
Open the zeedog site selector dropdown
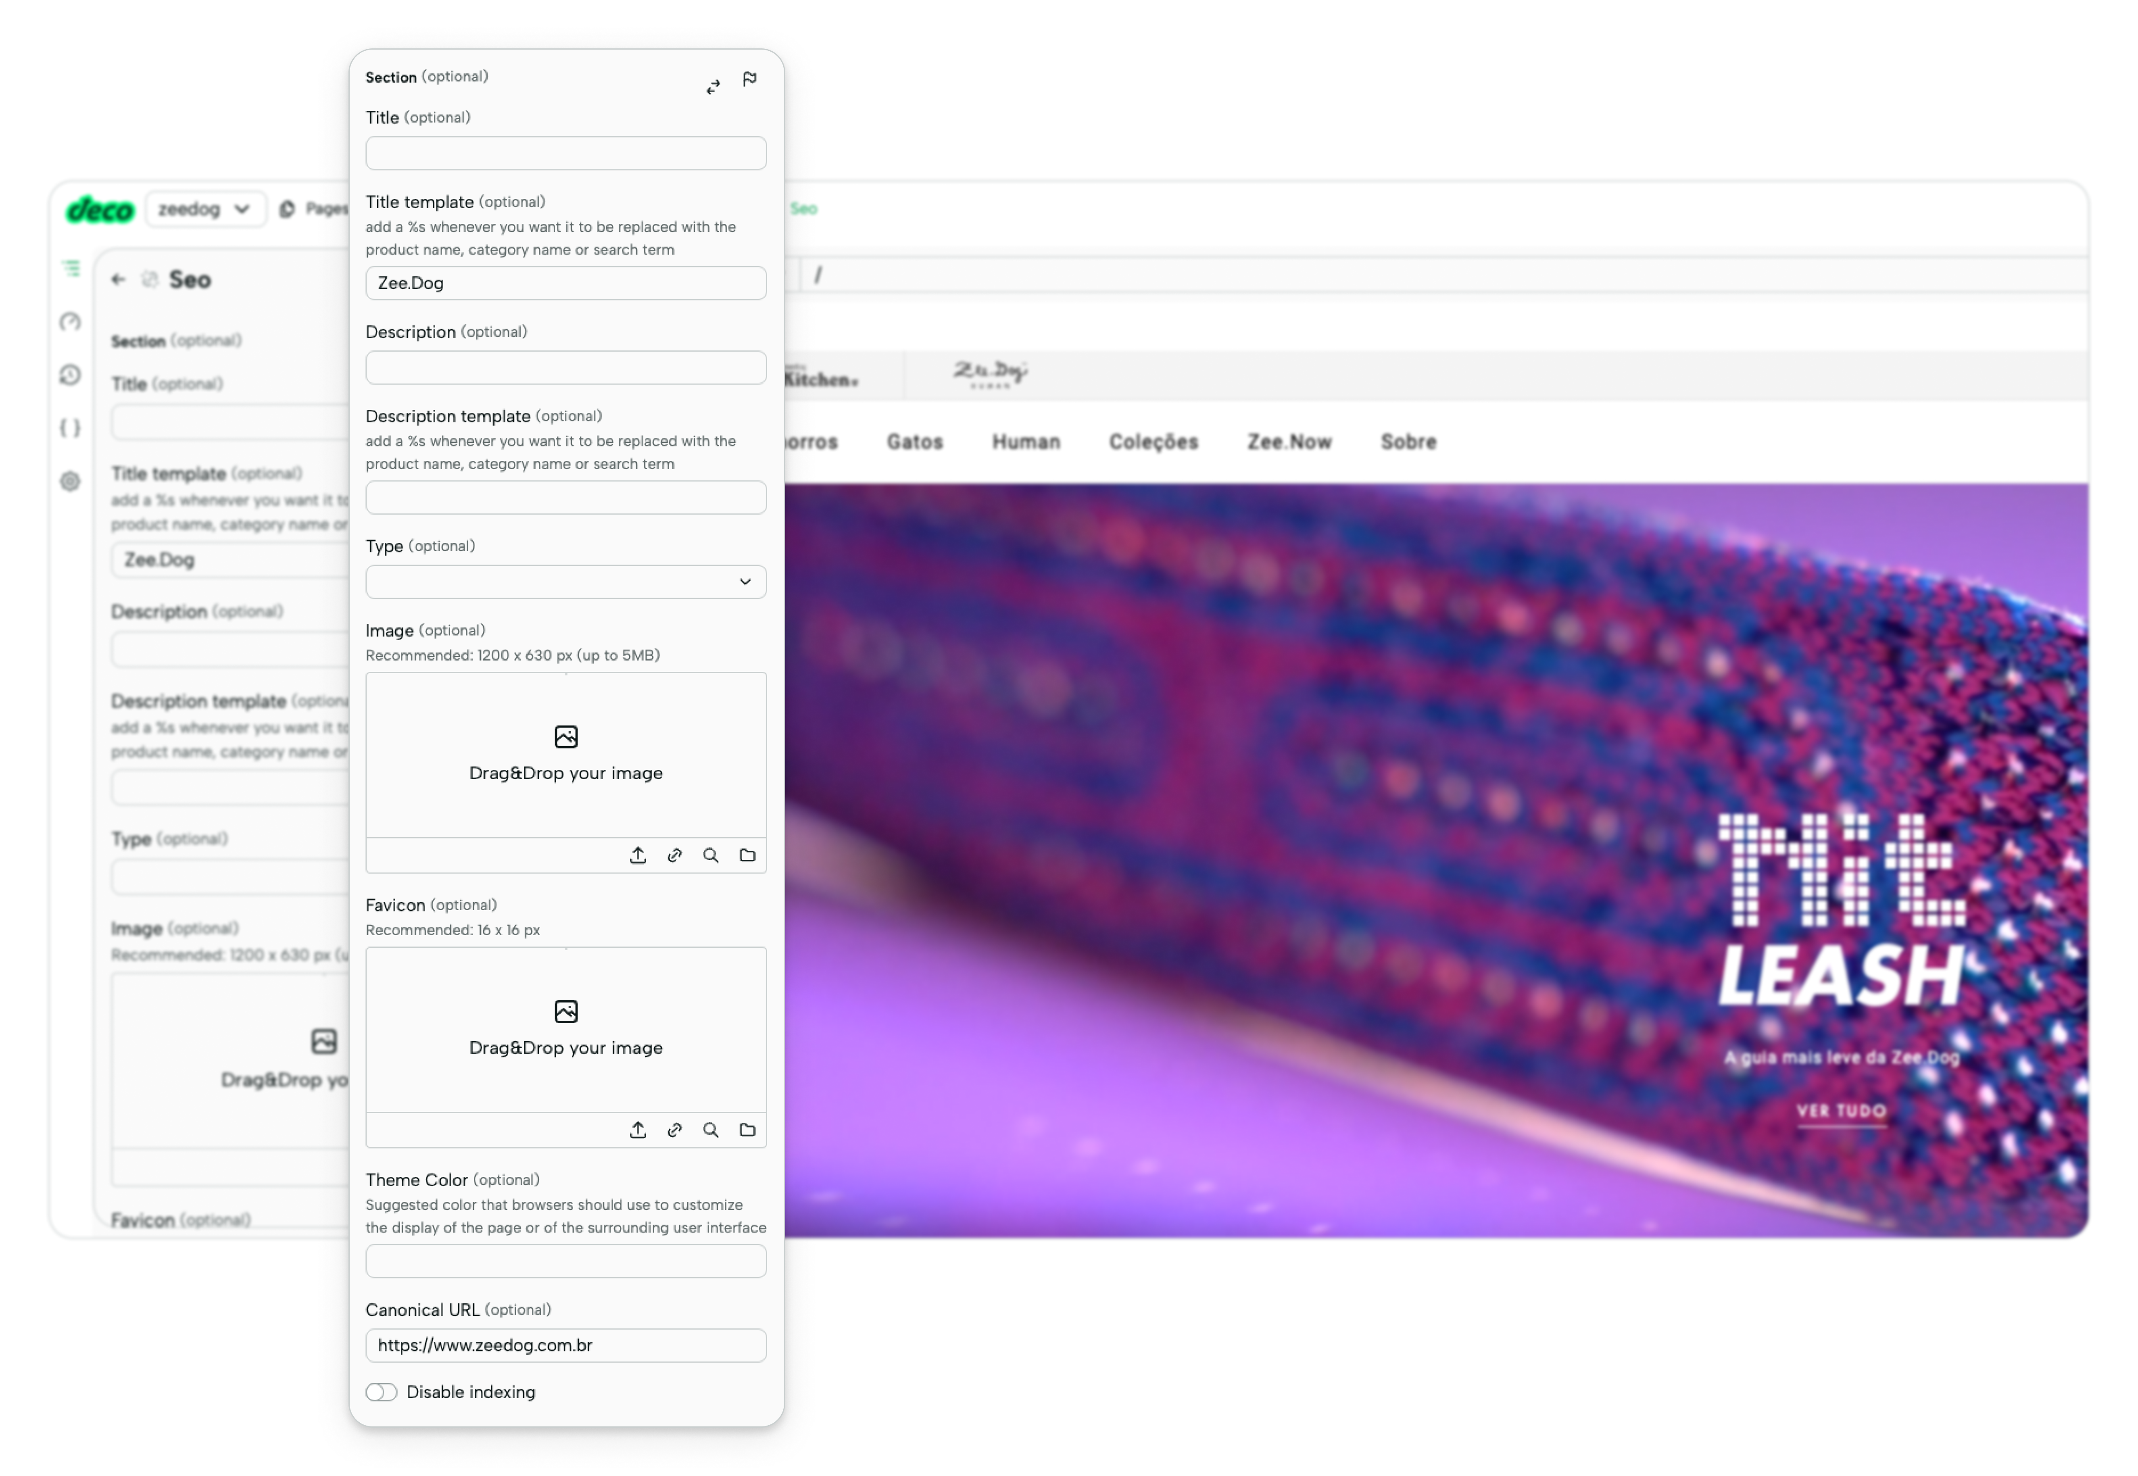click(x=205, y=209)
